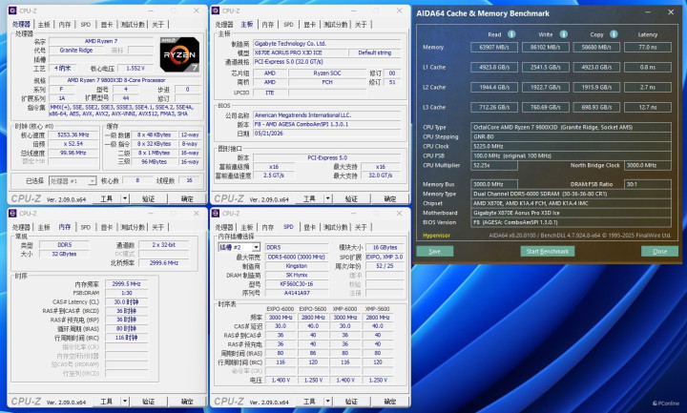This screenshot has height=413, width=687.
Task: Click CPU Type field in AIDA64
Action: [571, 127]
